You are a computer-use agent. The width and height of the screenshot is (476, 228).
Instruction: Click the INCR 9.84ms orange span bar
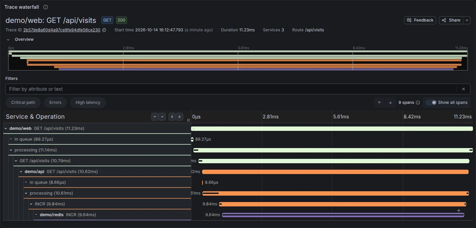[x=343, y=204]
